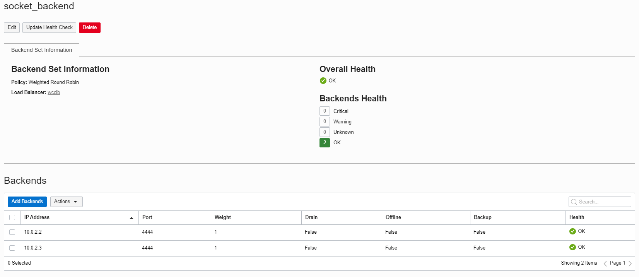Click Drain False in 10.0.2.2 row
The image size is (639, 277).
(311, 232)
